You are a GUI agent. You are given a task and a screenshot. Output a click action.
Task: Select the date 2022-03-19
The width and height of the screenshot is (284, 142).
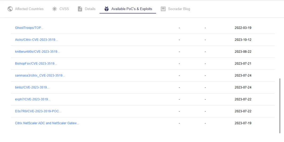pos(243,28)
